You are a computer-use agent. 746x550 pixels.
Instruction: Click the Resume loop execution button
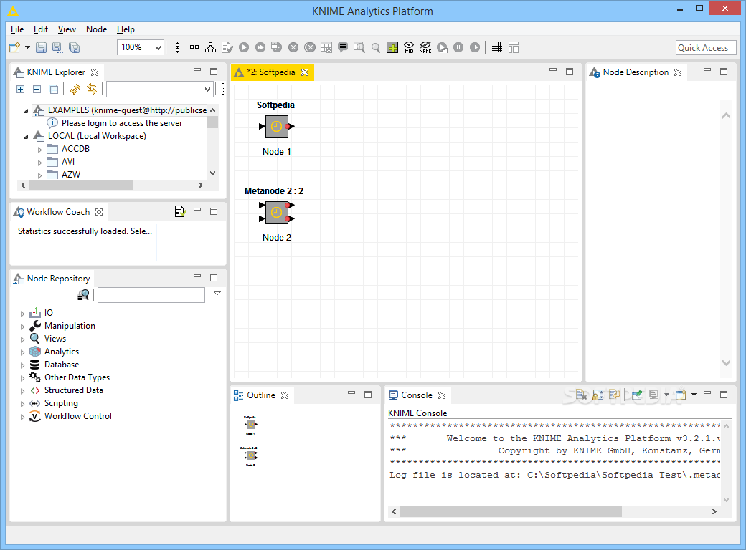pos(475,47)
